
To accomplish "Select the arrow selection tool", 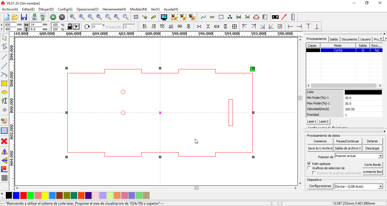I will click(x=4, y=38).
